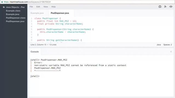Click on 'class PezDispenser {' code line
Viewport: 175px width, 98px height.
click(x=48, y=18)
